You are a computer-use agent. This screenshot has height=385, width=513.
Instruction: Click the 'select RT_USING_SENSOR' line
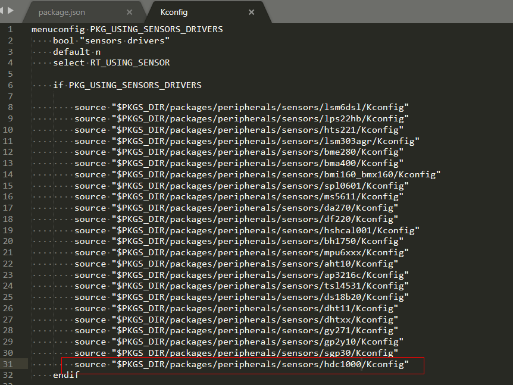point(111,63)
